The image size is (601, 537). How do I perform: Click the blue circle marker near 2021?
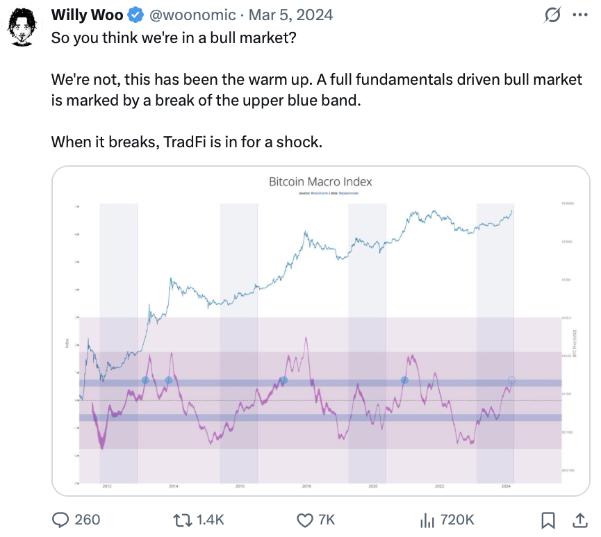coord(404,380)
